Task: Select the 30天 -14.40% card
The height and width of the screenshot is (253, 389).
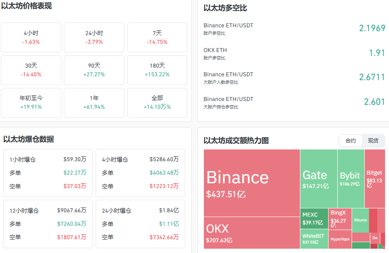Action: (31, 70)
